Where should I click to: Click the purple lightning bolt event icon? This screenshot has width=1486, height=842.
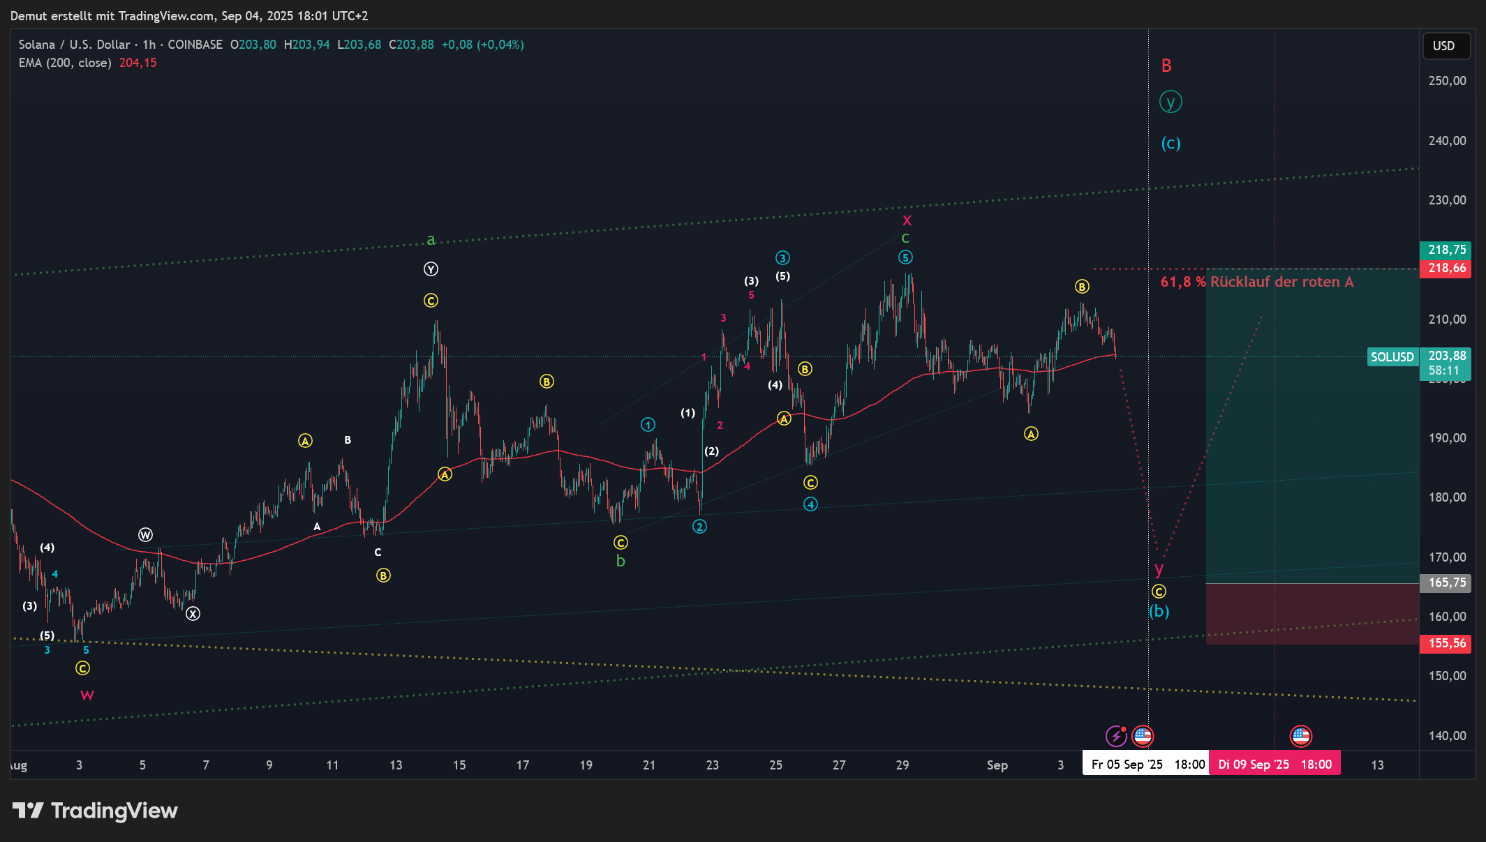click(x=1115, y=736)
